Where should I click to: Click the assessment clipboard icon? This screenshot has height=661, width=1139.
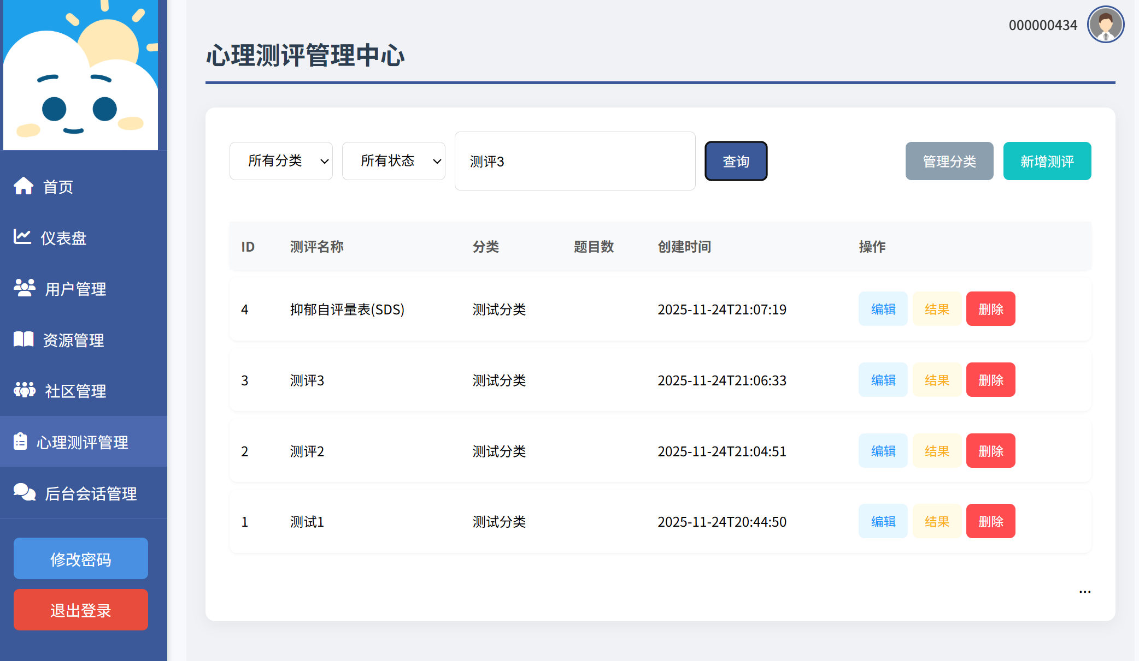[x=20, y=441]
